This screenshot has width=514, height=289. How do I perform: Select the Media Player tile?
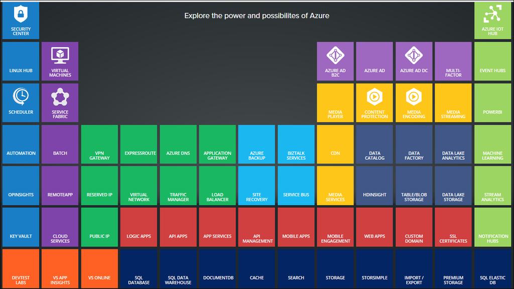click(x=335, y=103)
